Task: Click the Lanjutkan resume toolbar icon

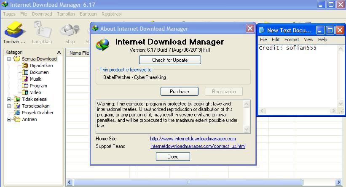Action: point(42,29)
